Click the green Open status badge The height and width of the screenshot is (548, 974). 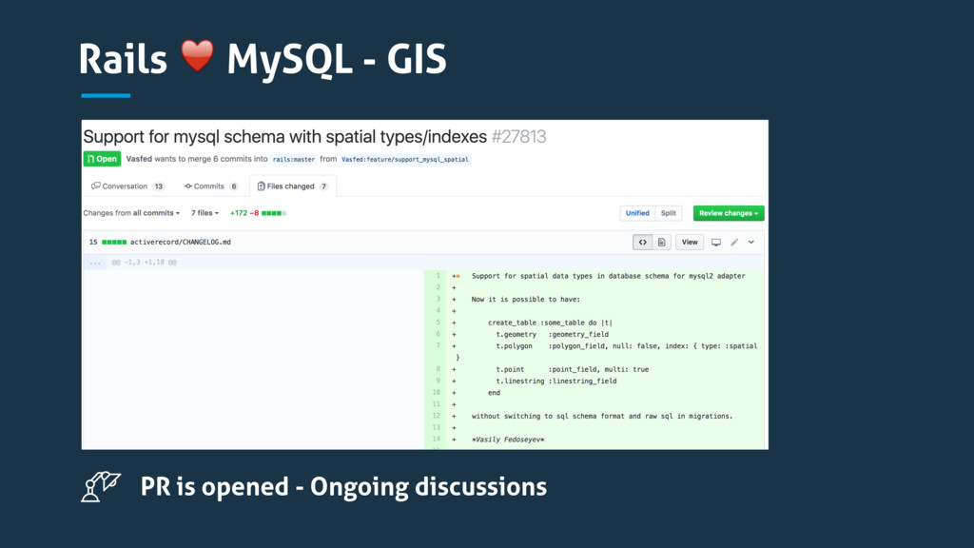tap(103, 159)
